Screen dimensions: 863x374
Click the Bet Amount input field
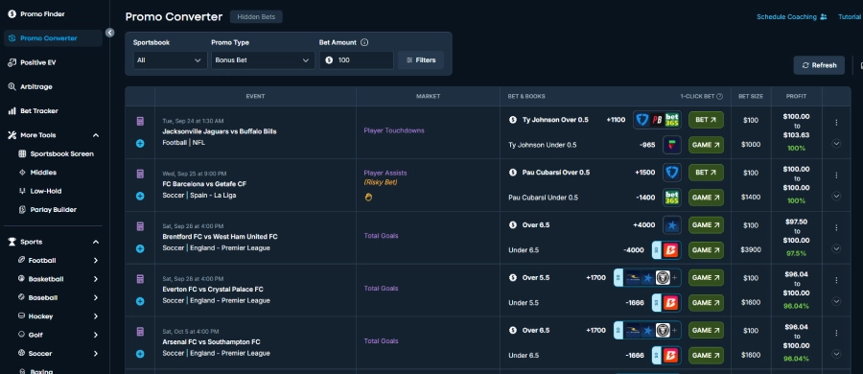click(x=357, y=60)
